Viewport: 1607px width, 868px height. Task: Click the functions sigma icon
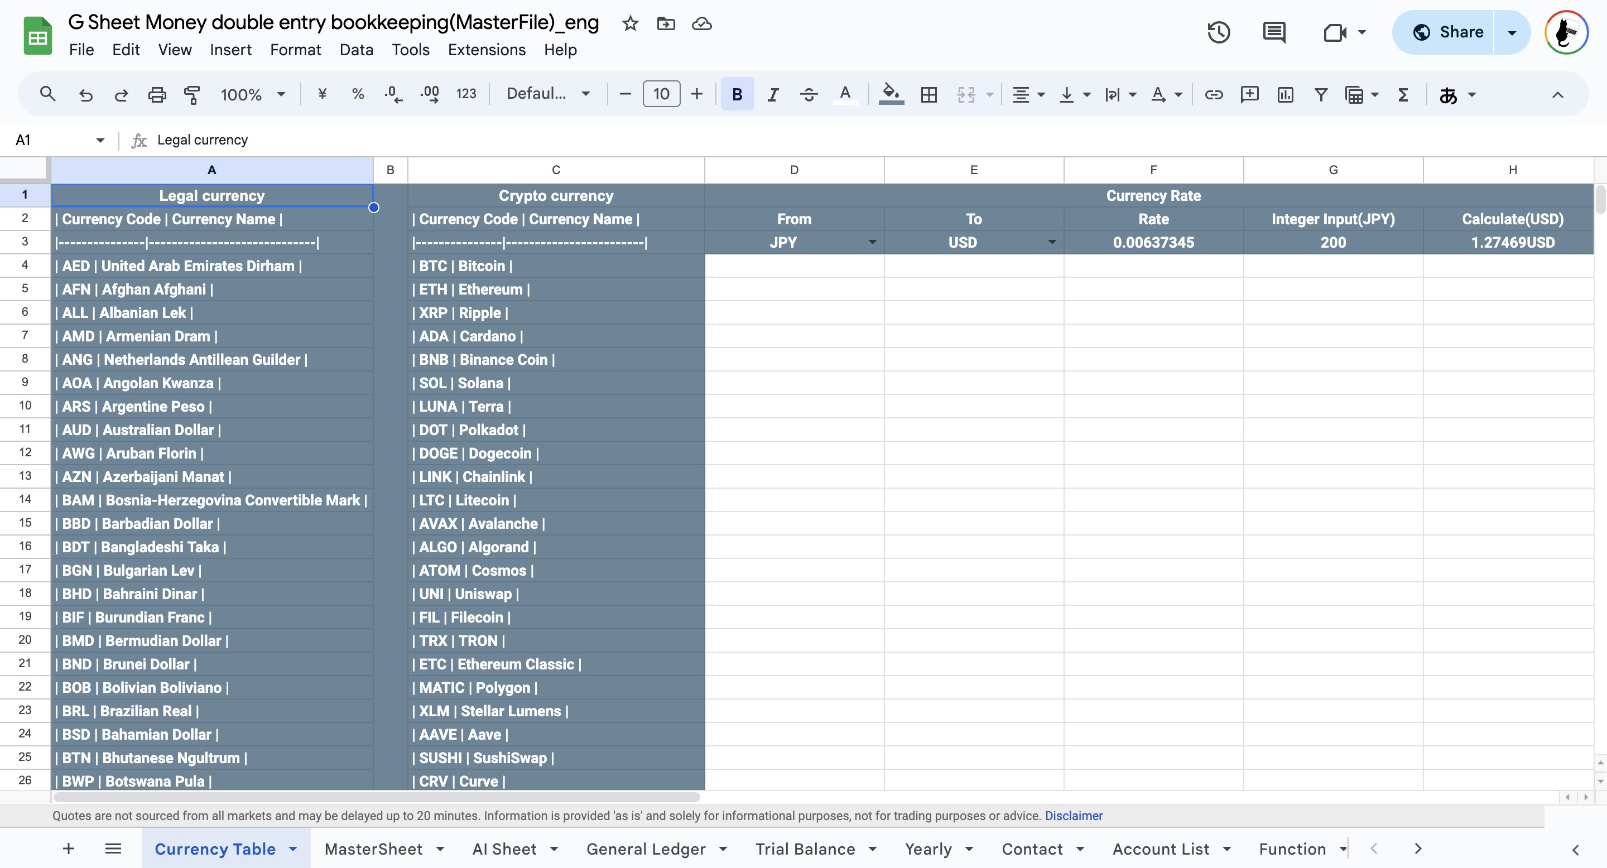tap(1403, 95)
